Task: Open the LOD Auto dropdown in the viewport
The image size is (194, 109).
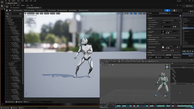Action: pos(52,13)
